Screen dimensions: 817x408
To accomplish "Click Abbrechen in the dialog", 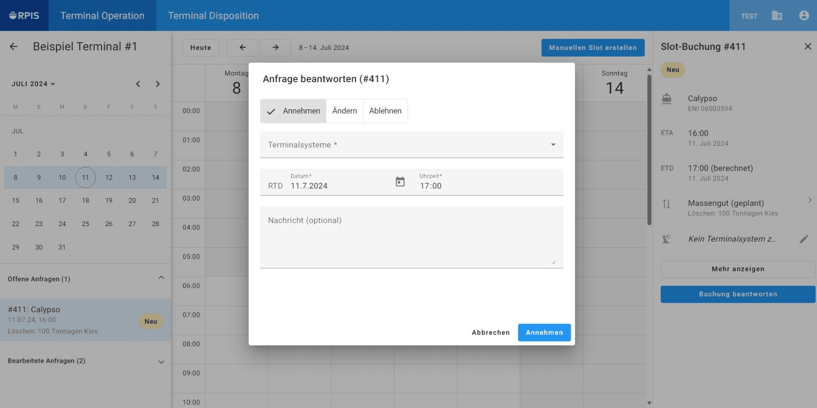I will point(491,332).
